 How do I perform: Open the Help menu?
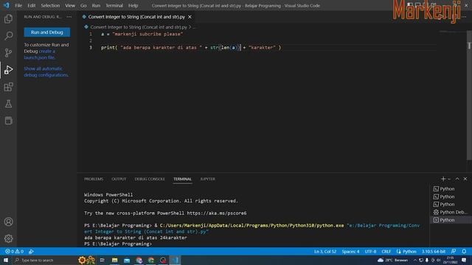[133, 5]
